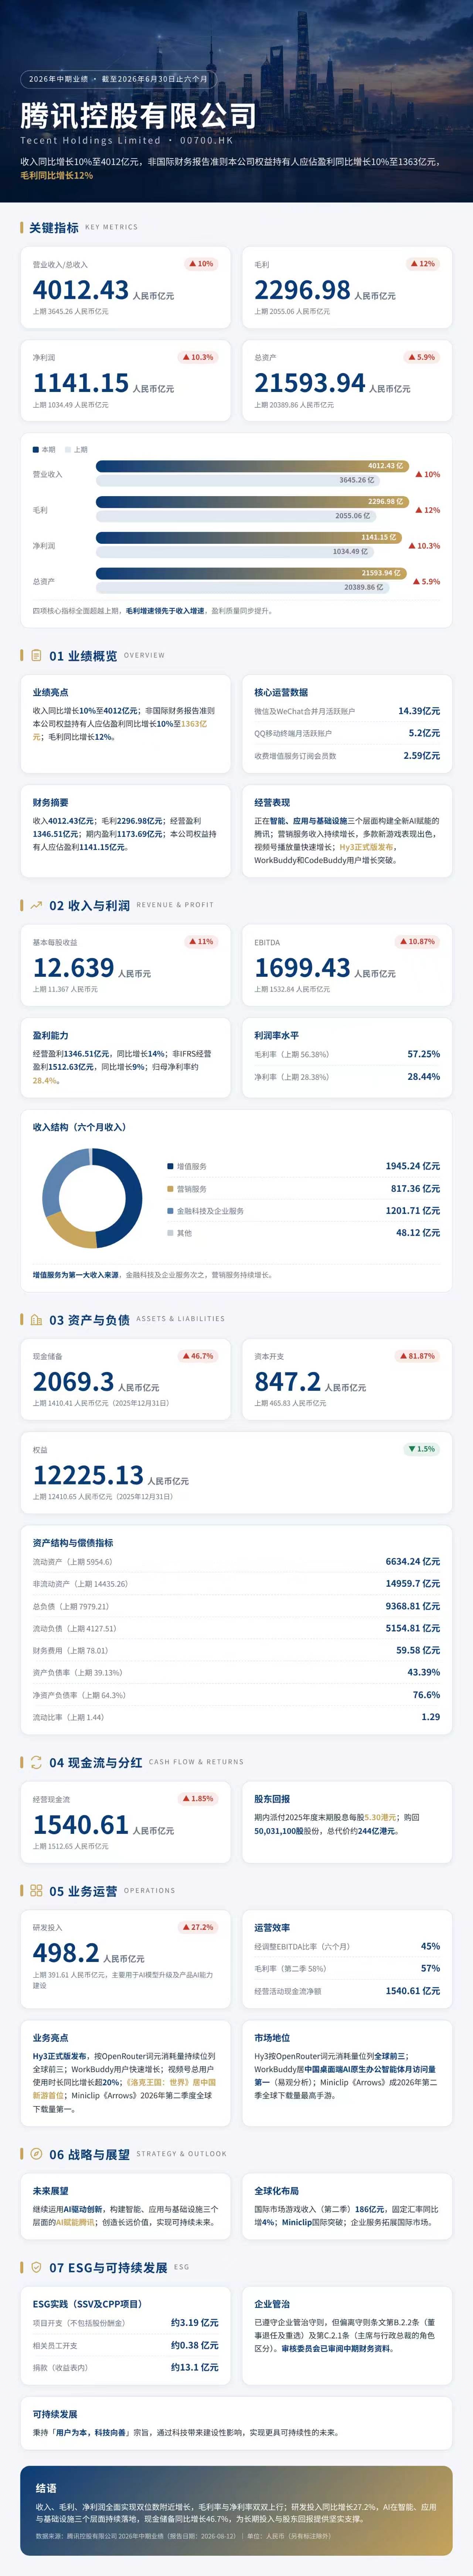
Task: Click the 12% growth badge on 毛利 card
Action: (423, 264)
